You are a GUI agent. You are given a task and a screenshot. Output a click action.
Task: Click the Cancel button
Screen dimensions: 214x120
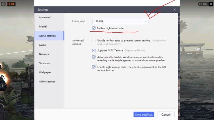[166, 115]
